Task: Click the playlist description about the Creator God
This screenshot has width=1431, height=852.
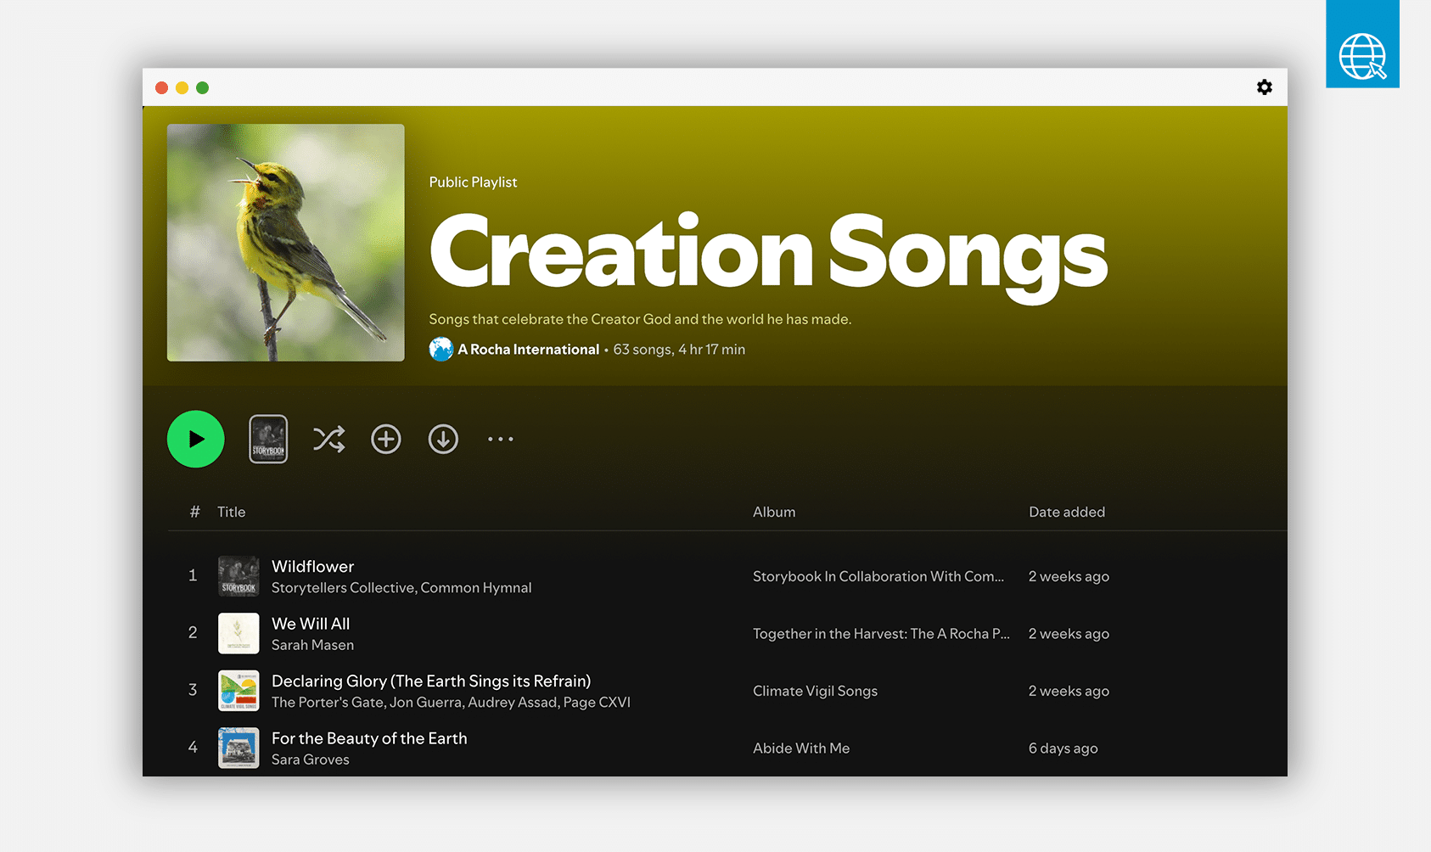Action: click(x=640, y=319)
